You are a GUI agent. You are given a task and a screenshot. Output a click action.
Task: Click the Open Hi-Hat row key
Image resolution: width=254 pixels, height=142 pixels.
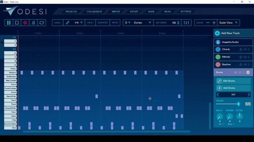point(10,96)
